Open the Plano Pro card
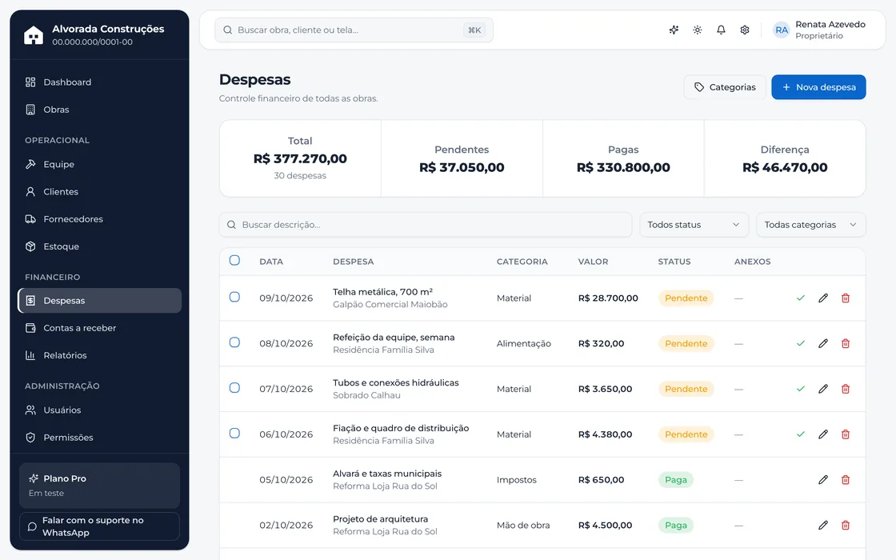This screenshot has height=560, width=896. (99, 485)
